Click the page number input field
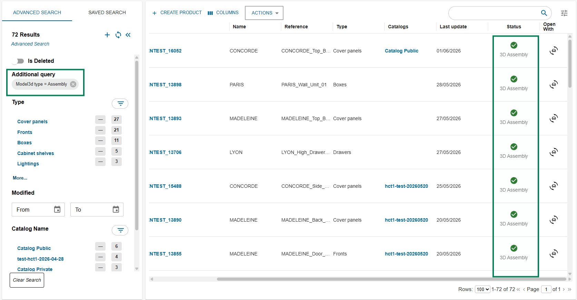The image size is (577, 300). point(546,289)
